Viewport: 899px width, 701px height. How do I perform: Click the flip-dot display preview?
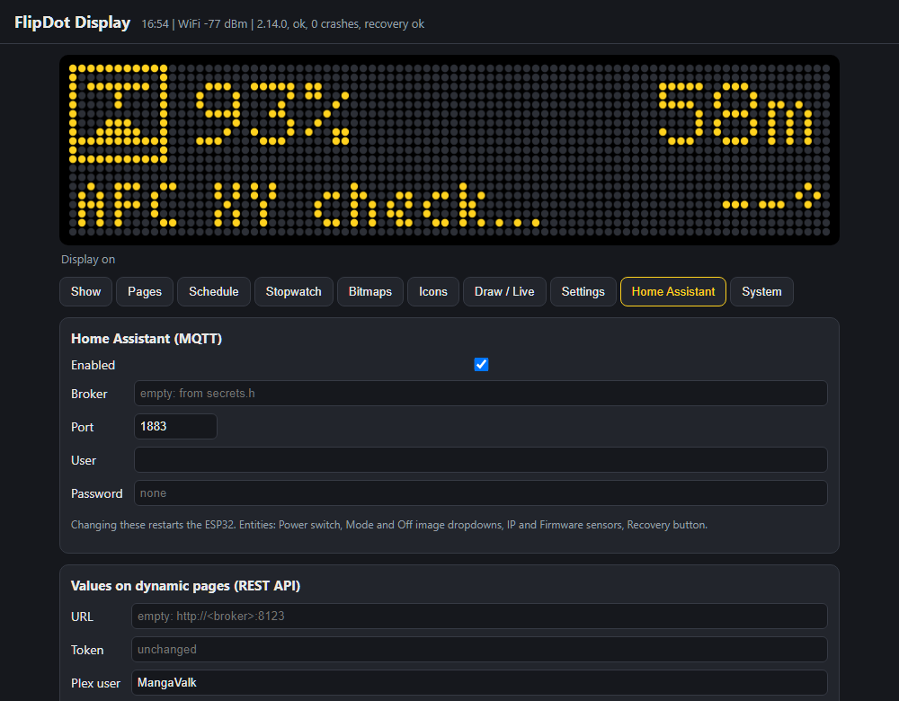click(449, 150)
